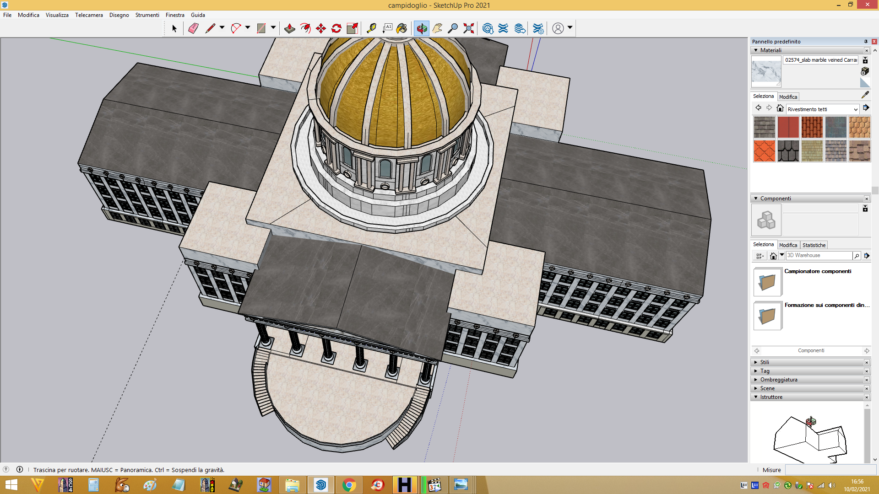Image resolution: width=879 pixels, height=494 pixels.
Task: Collapse the Materiali panel section
Action: click(756, 50)
